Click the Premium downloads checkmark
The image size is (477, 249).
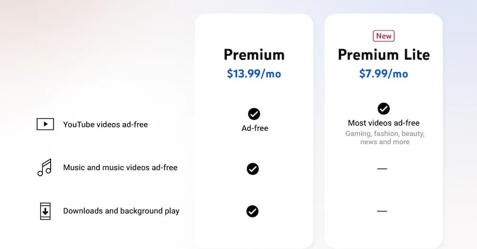[252, 211]
